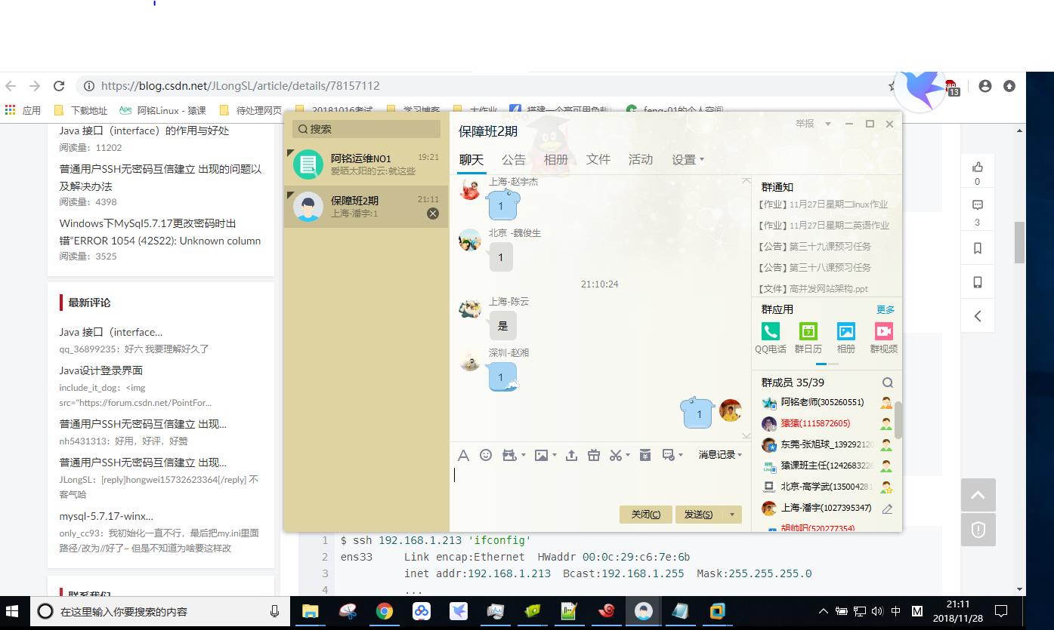The image size is (1054, 630).
Task: Open Baidu Netdisk icon in the taskbar
Action: pos(422,611)
